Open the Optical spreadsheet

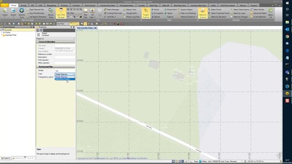pyautogui.click(x=156, y=17)
